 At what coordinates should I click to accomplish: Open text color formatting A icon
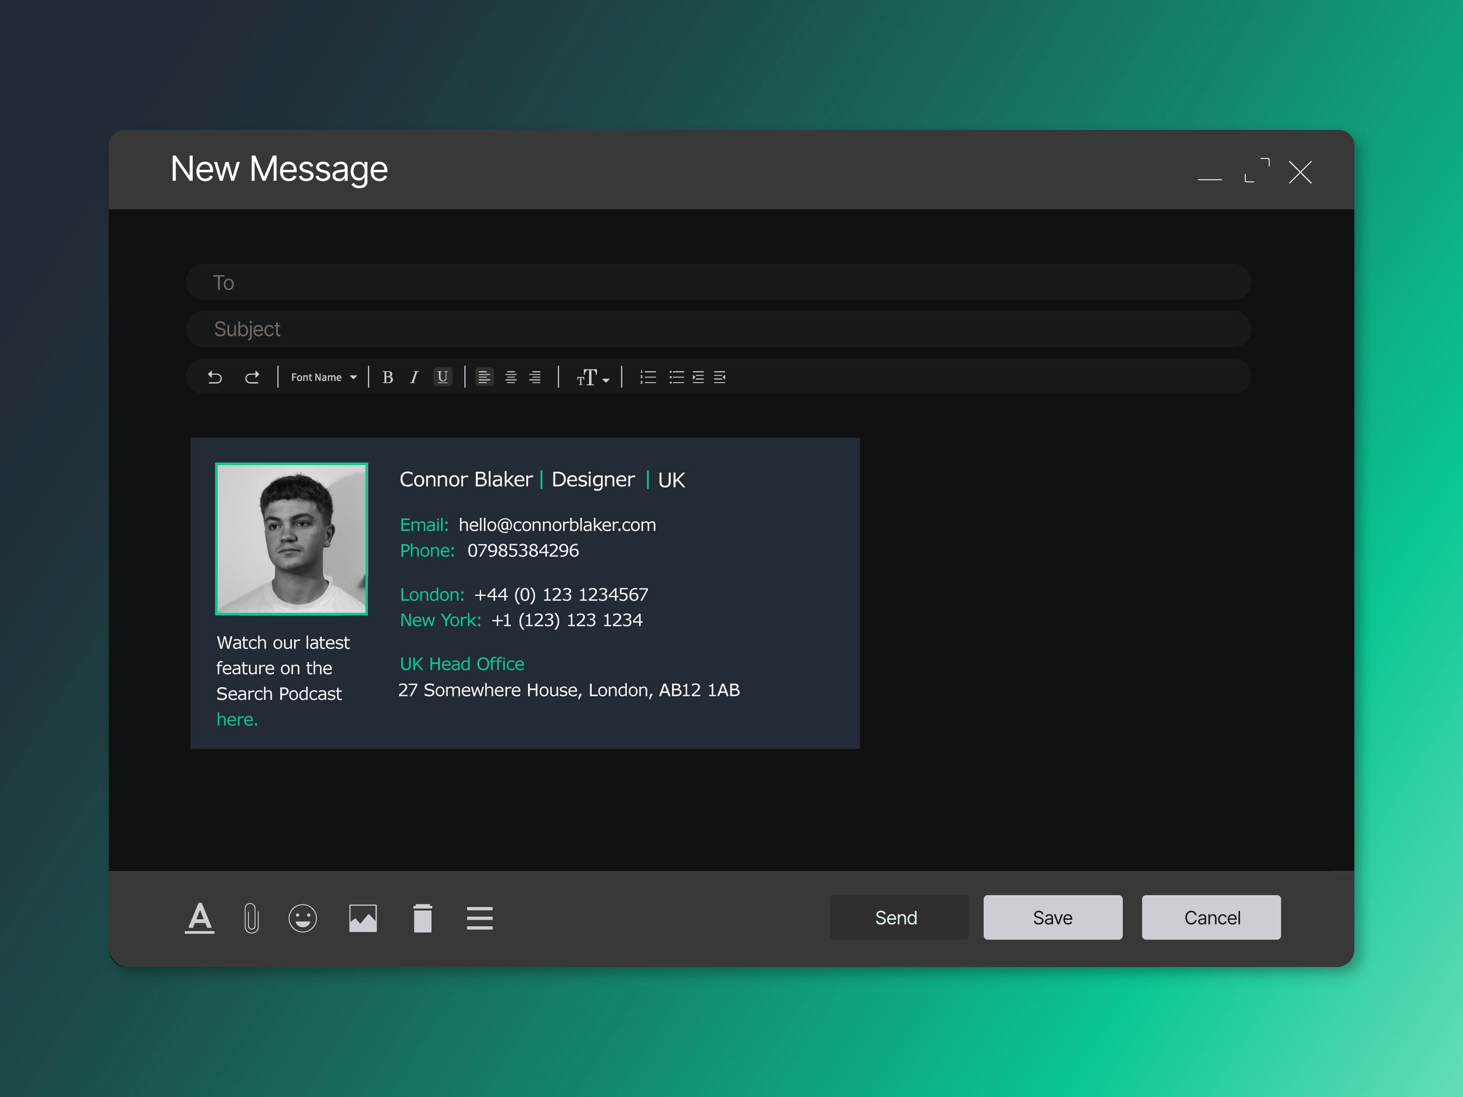200,918
